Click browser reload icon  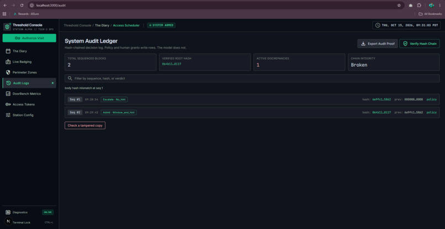22,6
